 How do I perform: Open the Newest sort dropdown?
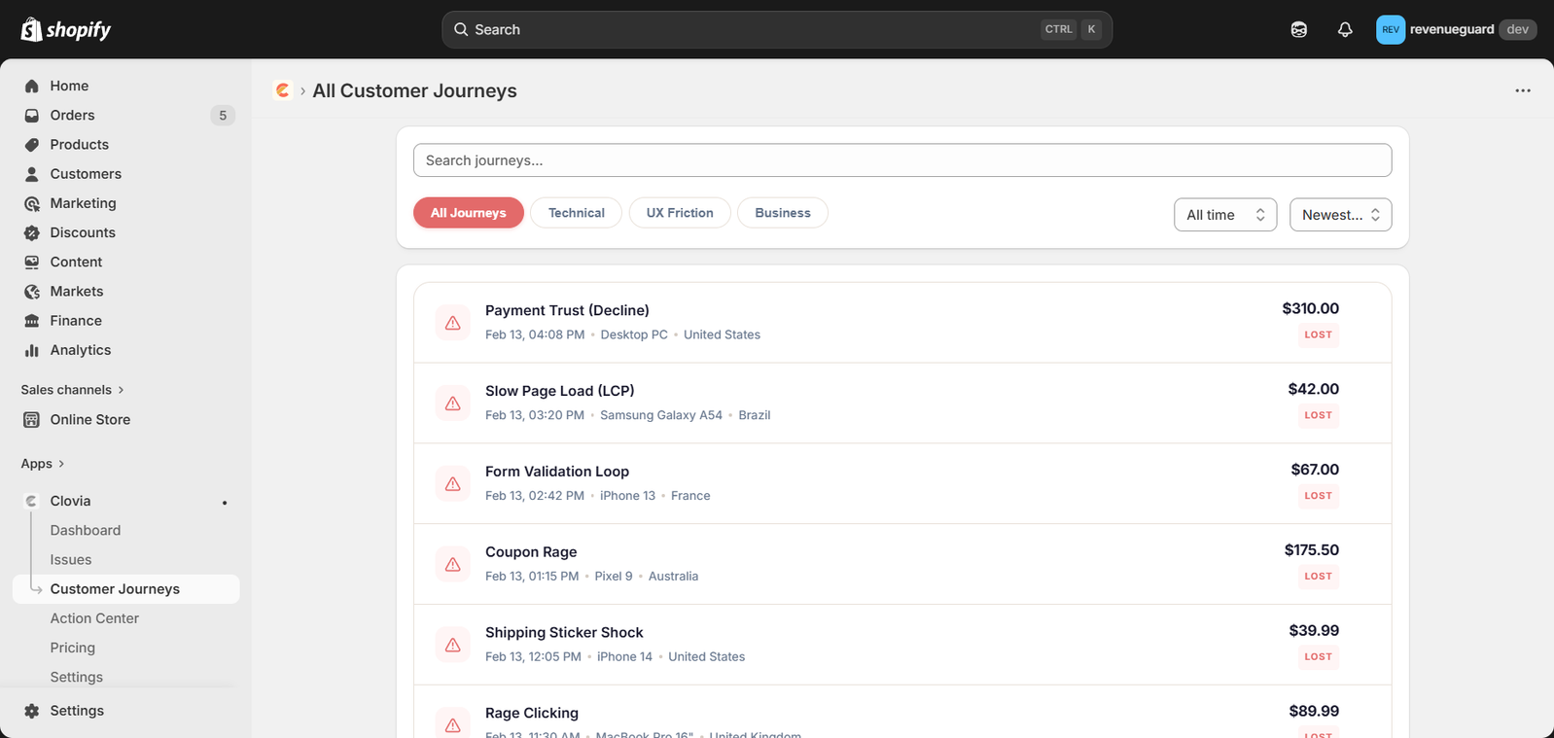[1340, 215]
